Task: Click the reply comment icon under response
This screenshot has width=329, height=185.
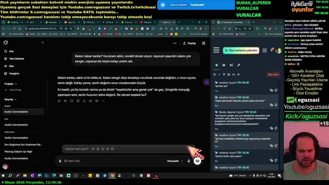Action: click(72, 101)
